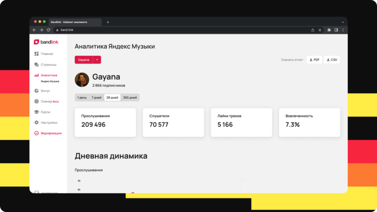
Task: Download the report as CSV
Action: point(332,60)
